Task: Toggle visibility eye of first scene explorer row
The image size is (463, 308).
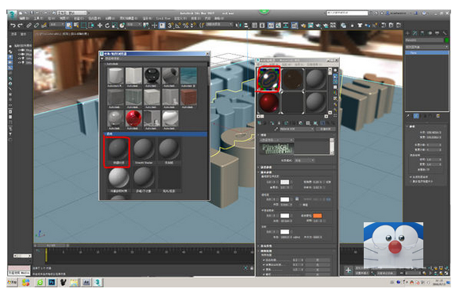Action: (21, 51)
